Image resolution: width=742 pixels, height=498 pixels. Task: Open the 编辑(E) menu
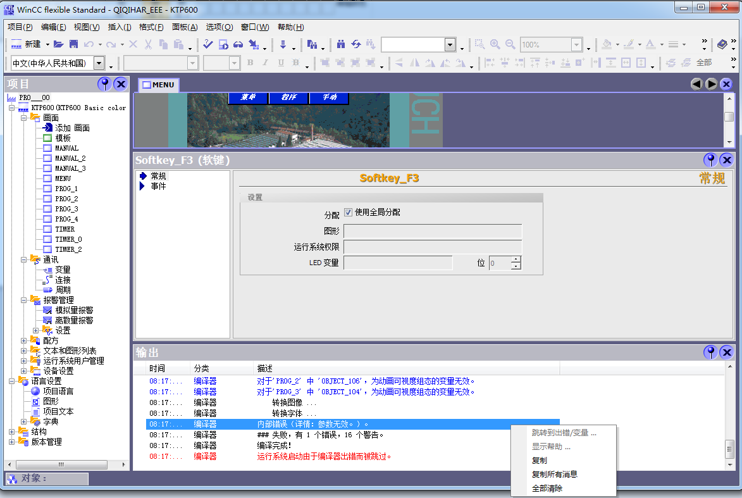tap(54, 27)
